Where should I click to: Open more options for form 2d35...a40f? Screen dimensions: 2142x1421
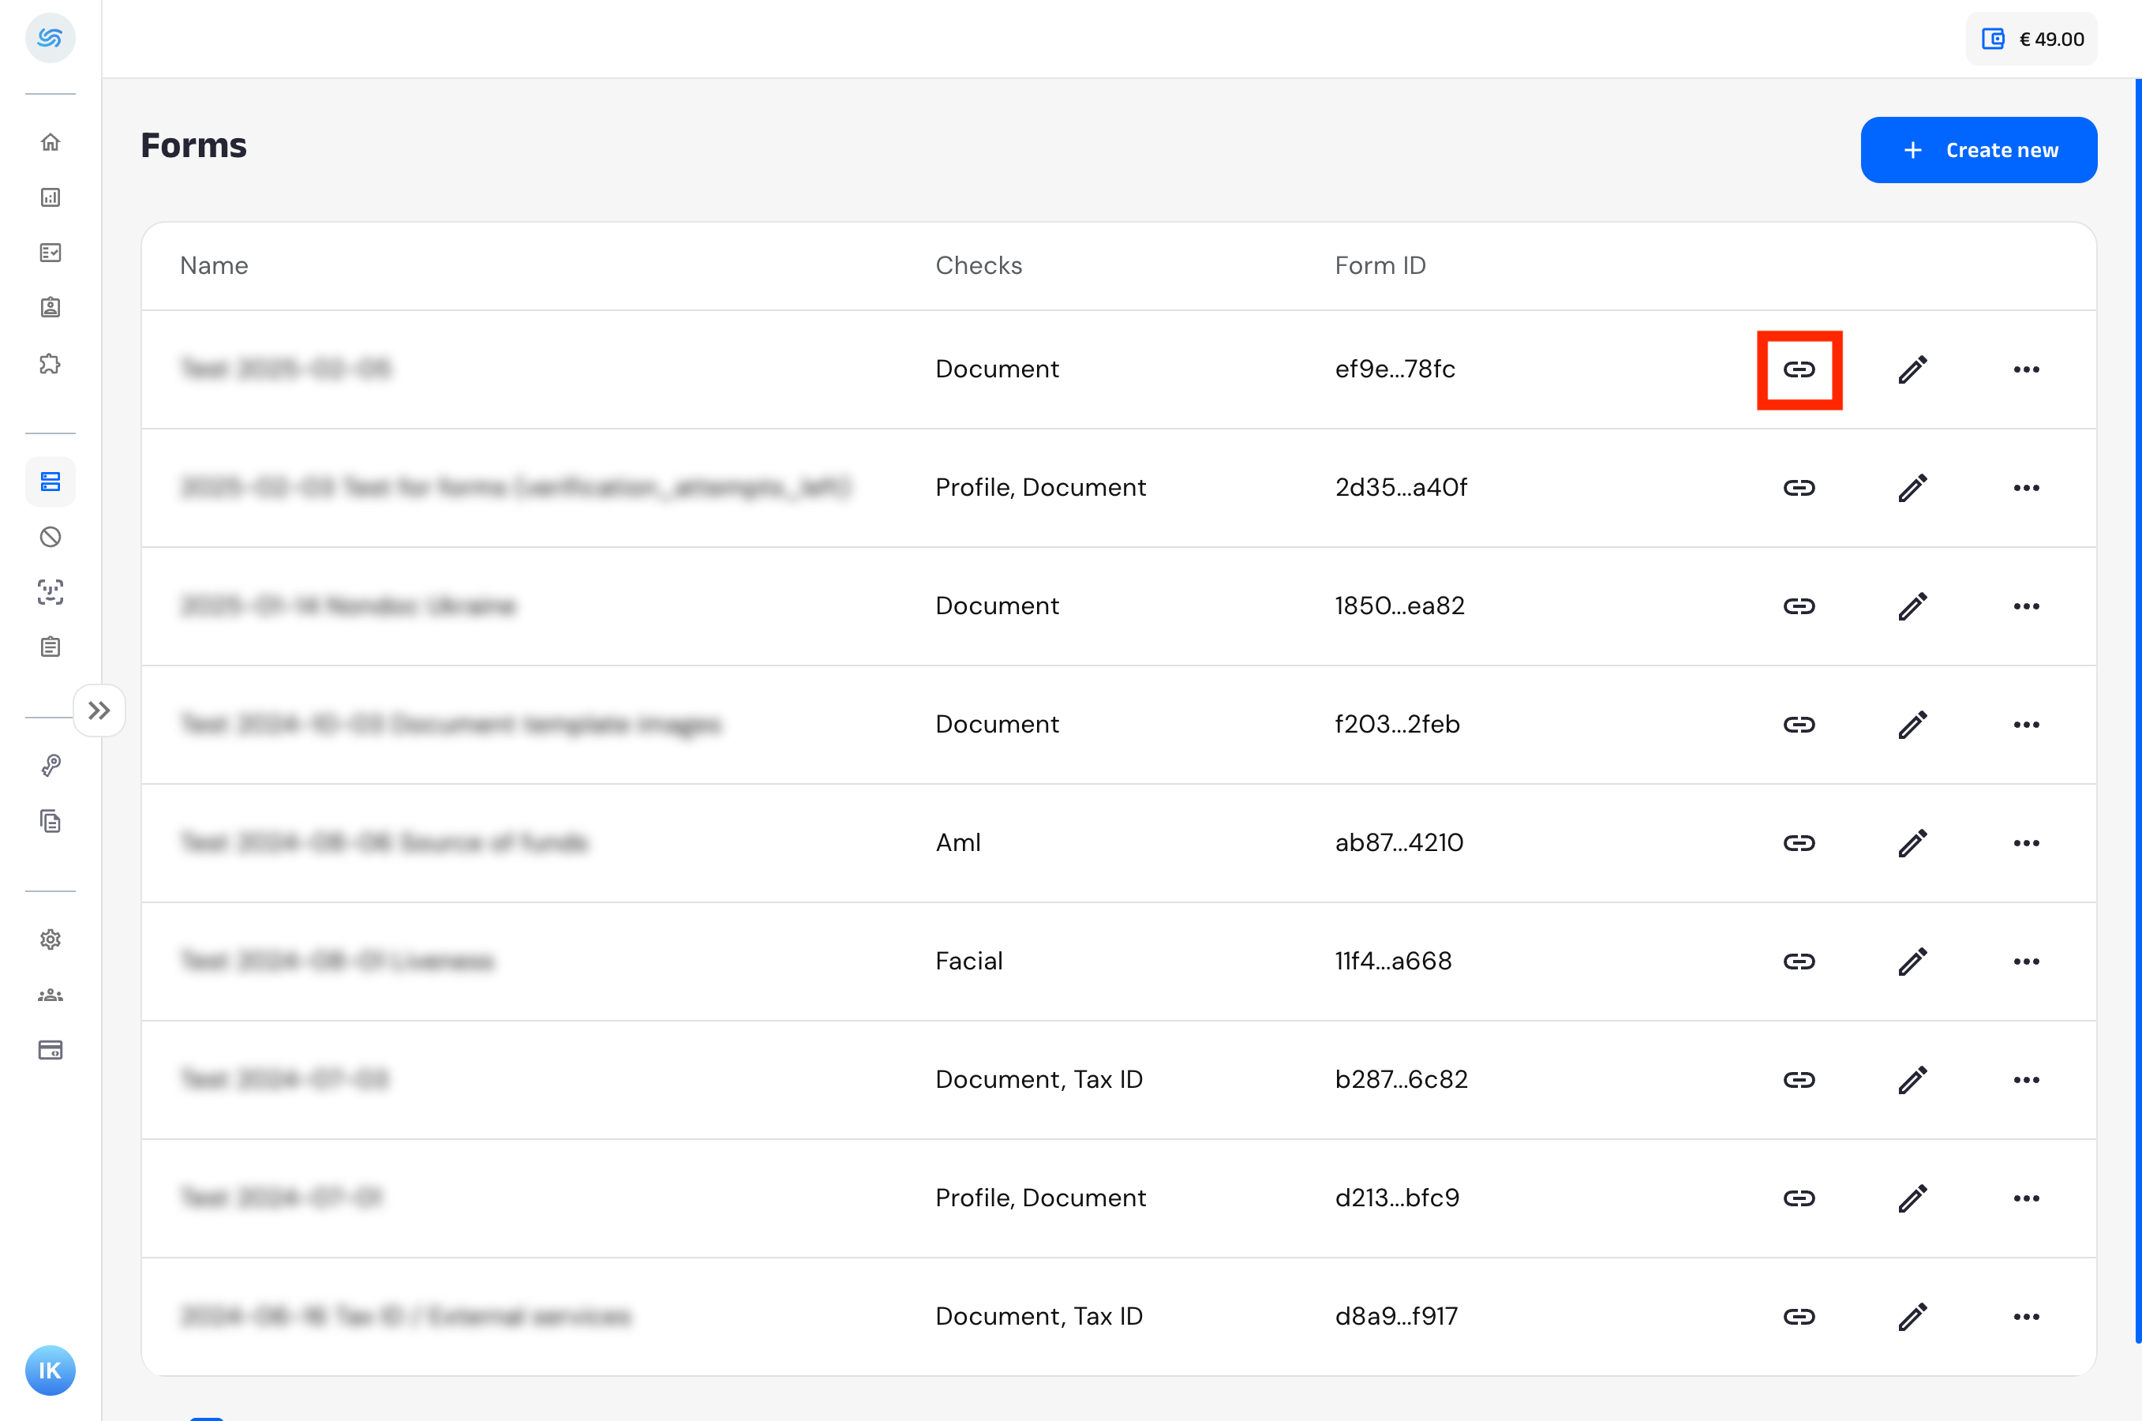point(2027,489)
